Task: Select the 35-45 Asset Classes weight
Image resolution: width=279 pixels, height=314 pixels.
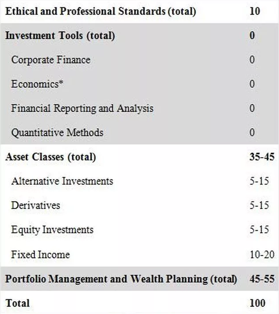Action: (x=262, y=157)
